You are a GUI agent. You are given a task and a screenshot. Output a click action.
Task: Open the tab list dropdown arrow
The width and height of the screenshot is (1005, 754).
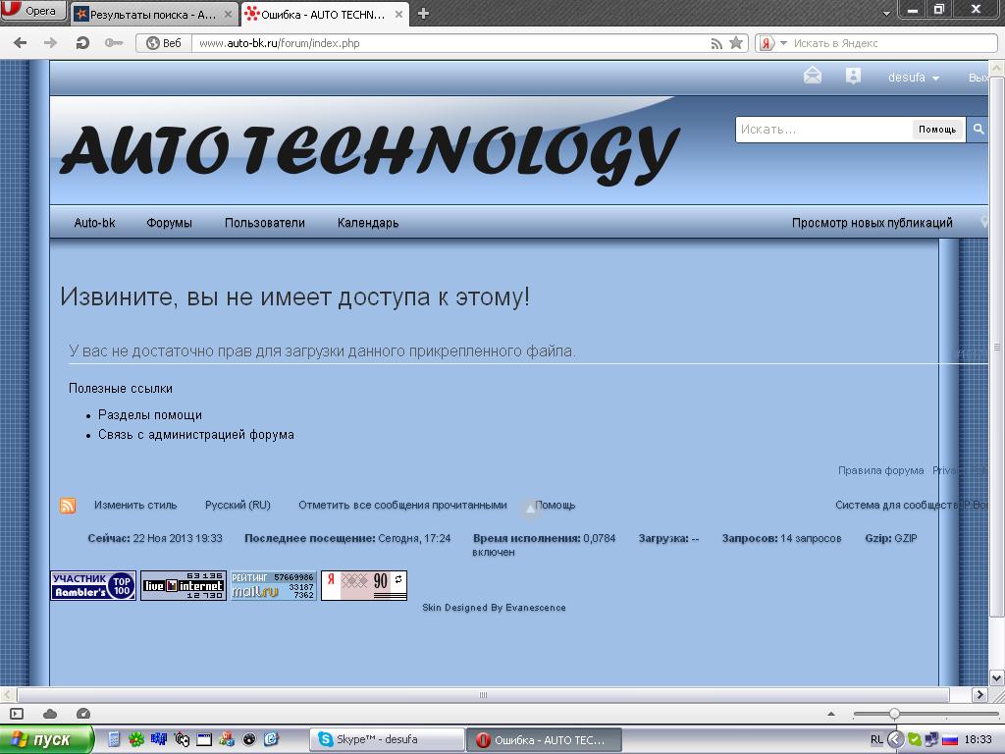[886, 13]
